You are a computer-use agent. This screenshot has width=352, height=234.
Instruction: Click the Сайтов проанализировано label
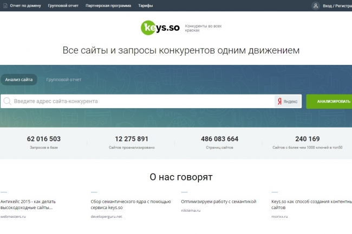132,148
